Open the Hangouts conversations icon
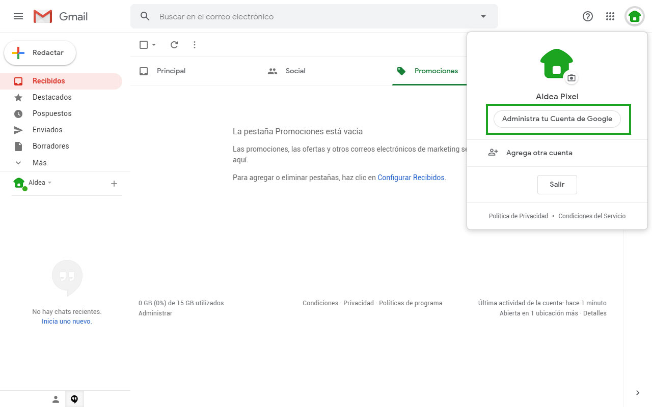 (x=74, y=399)
